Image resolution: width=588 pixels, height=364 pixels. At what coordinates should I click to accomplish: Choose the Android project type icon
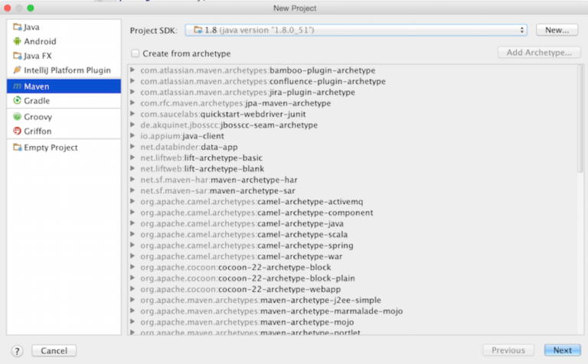pos(17,41)
